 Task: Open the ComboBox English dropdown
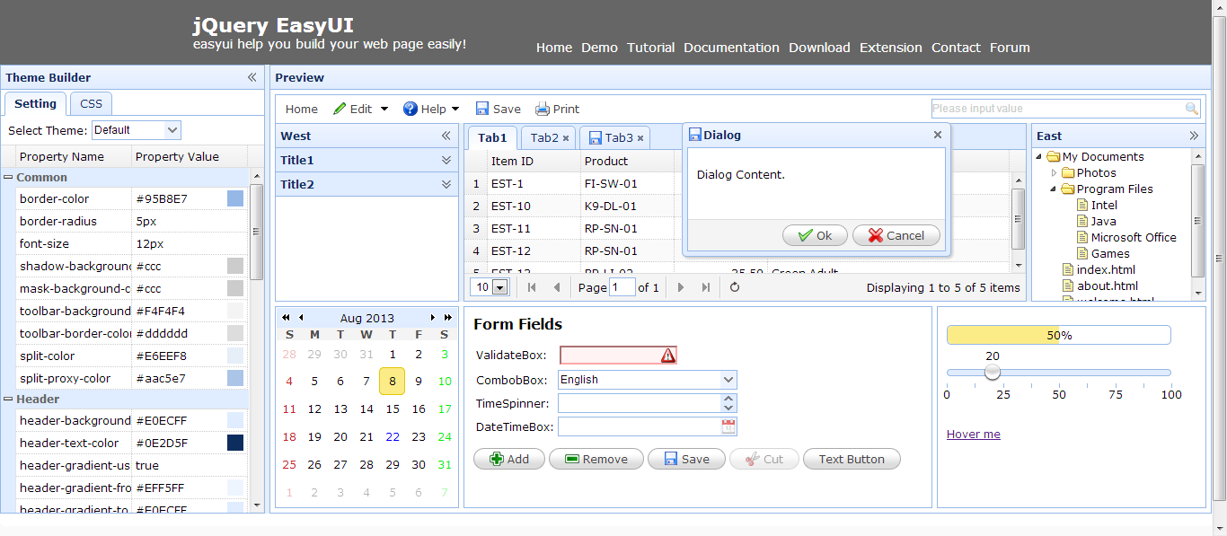[728, 380]
